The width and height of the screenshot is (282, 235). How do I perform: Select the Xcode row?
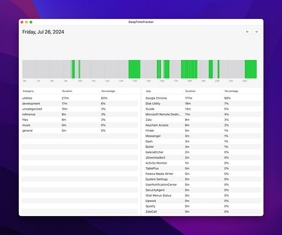pyautogui.click(x=203, y=109)
